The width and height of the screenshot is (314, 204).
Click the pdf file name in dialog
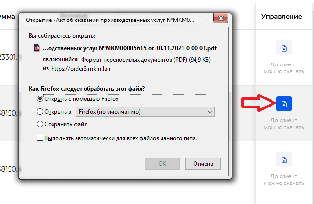click(130, 48)
